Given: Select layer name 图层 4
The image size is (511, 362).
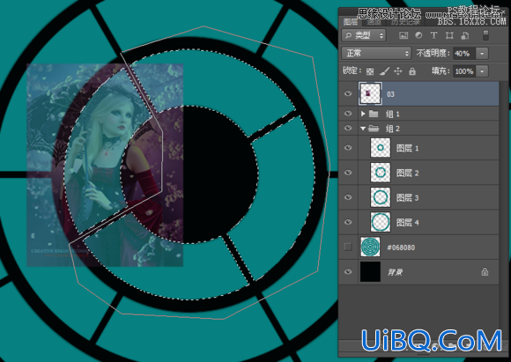Looking at the screenshot, I should point(407,222).
